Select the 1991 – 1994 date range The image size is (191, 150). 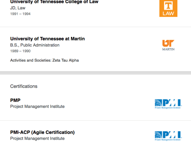(20, 14)
